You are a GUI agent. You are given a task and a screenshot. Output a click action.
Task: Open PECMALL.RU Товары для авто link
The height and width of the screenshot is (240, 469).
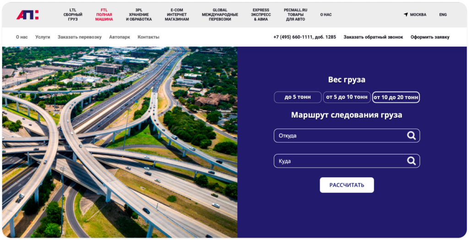click(295, 15)
